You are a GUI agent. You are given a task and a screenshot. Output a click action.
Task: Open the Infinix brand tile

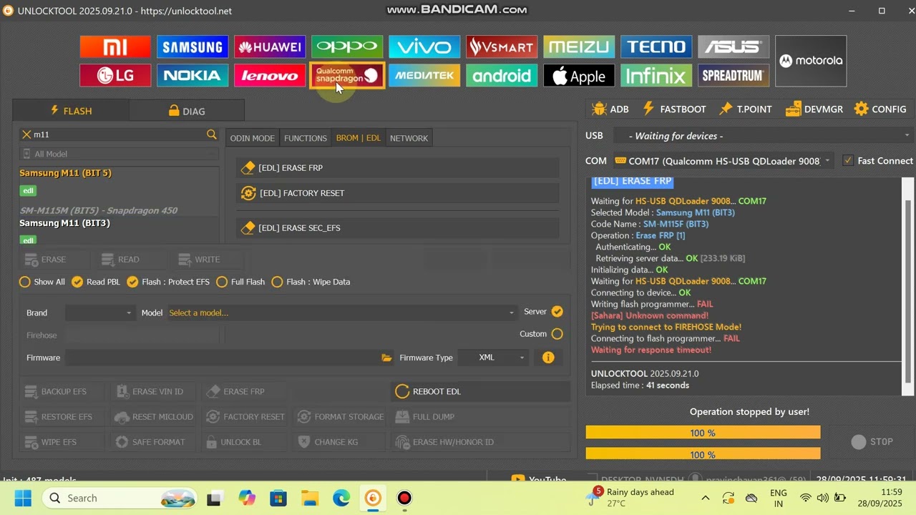[x=656, y=75]
